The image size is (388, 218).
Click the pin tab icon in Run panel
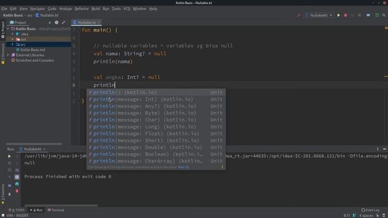[10, 194]
